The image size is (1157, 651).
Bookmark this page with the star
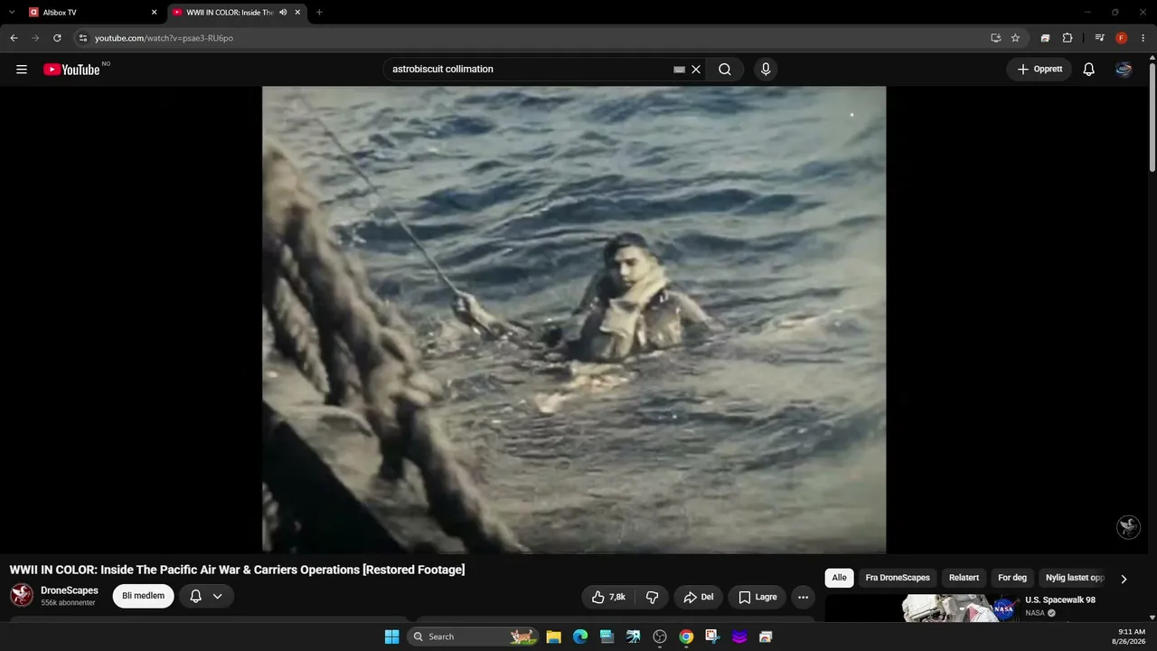(x=1015, y=38)
